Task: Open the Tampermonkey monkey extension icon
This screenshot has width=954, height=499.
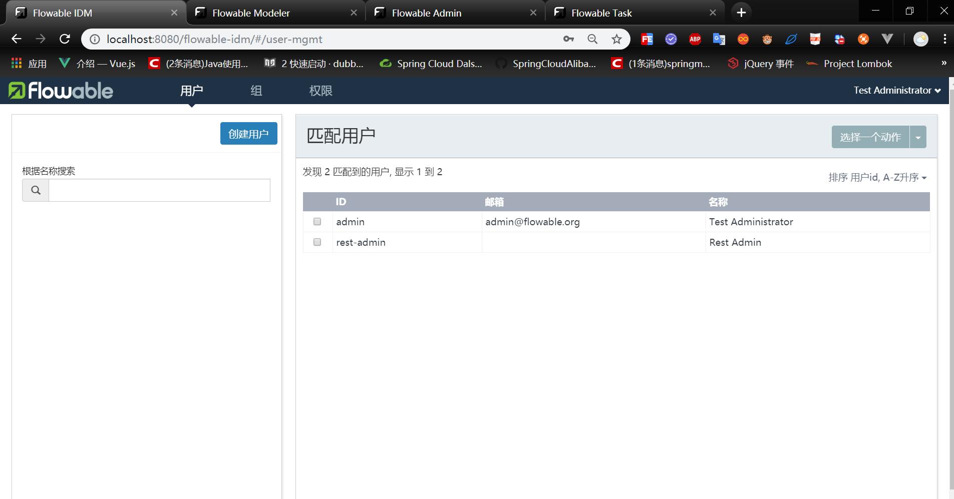Action: pos(767,39)
